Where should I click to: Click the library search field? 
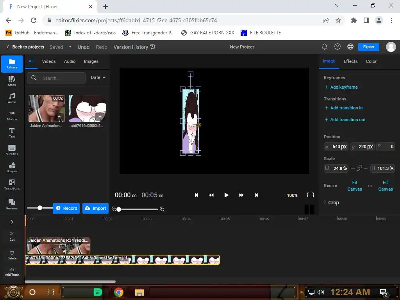56,78
